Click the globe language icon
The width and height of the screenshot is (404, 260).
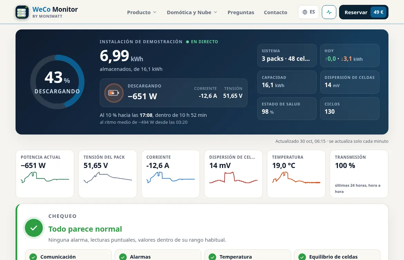(305, 12)
